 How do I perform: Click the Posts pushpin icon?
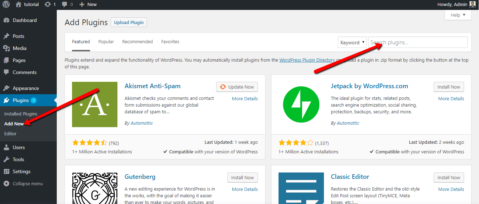pos(6,36)
